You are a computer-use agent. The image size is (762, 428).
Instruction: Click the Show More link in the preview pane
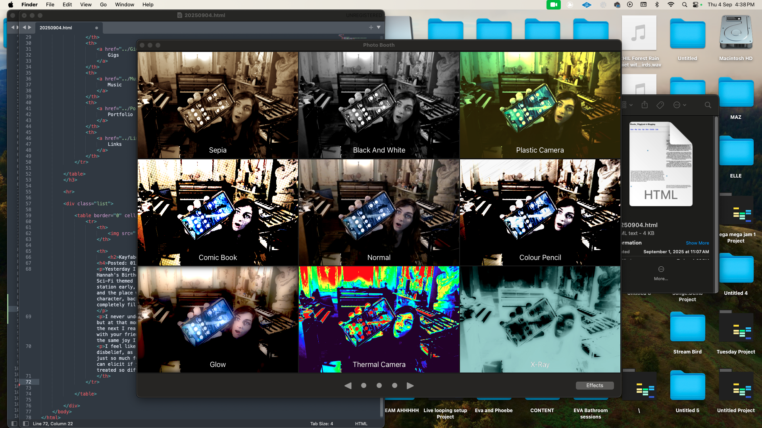coord(697,243)
